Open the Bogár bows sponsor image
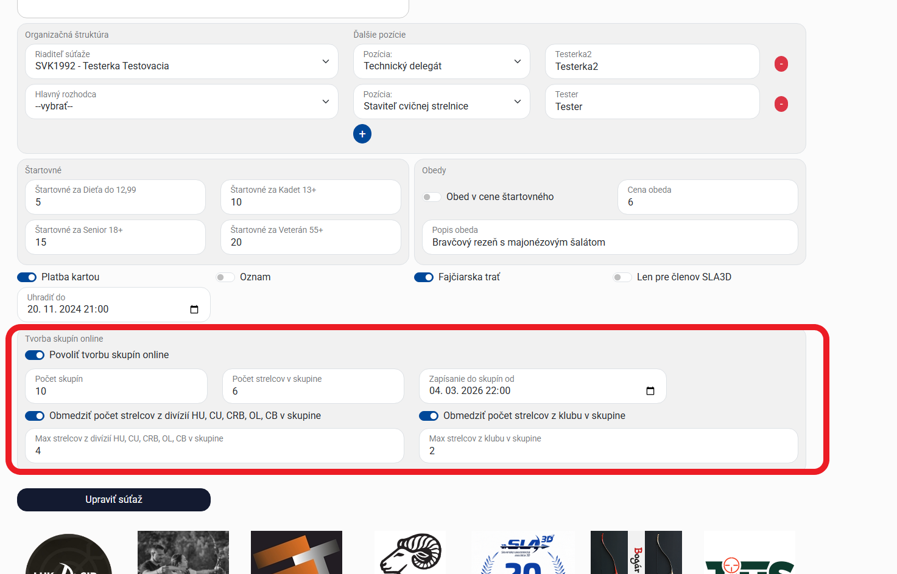This screenshot has height=574, width=897. pos(636,553)
